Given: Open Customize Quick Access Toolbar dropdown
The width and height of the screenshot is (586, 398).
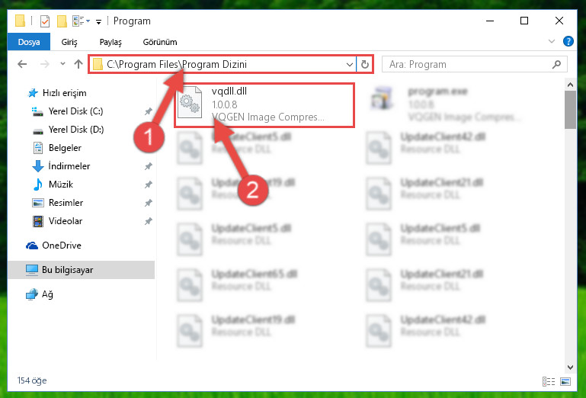Looking at the screenshot, I should click(98, 21).
